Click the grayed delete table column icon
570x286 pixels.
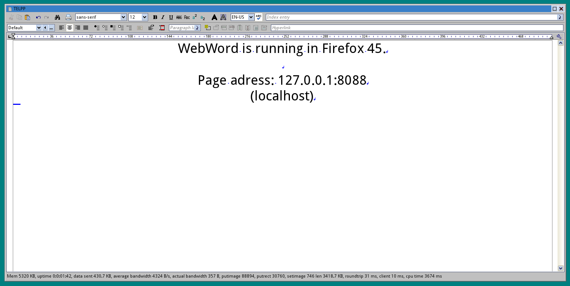[x=248, y=28]
